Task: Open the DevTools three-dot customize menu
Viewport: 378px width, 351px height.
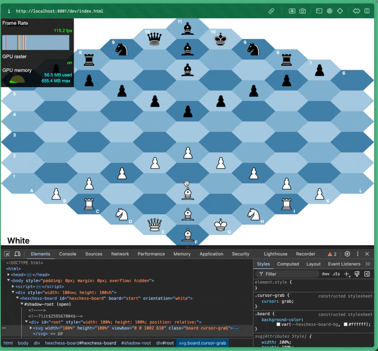Action: point(358,254)
